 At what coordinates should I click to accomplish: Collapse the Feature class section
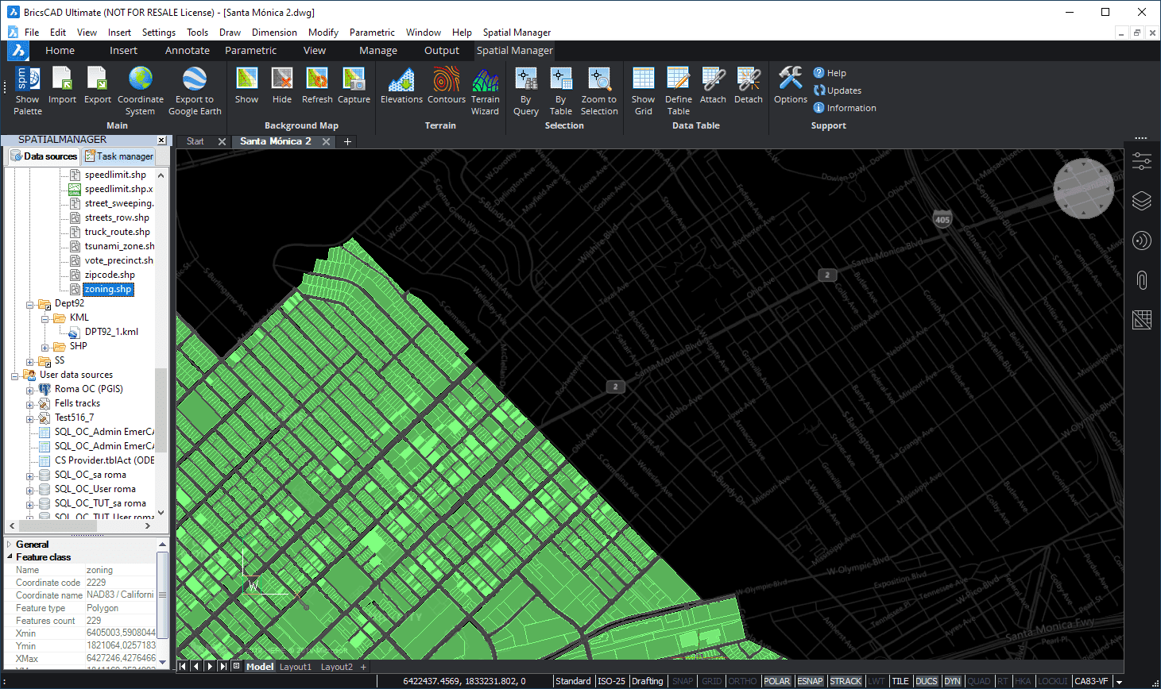(10, 557)
